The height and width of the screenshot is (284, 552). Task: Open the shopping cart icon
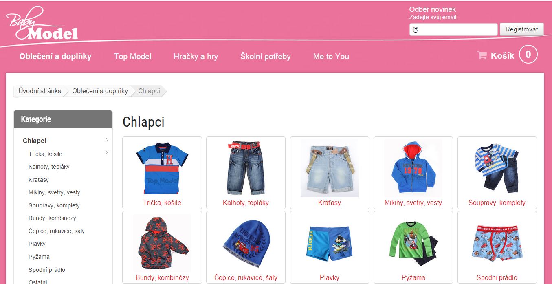[x=482, y=55]
